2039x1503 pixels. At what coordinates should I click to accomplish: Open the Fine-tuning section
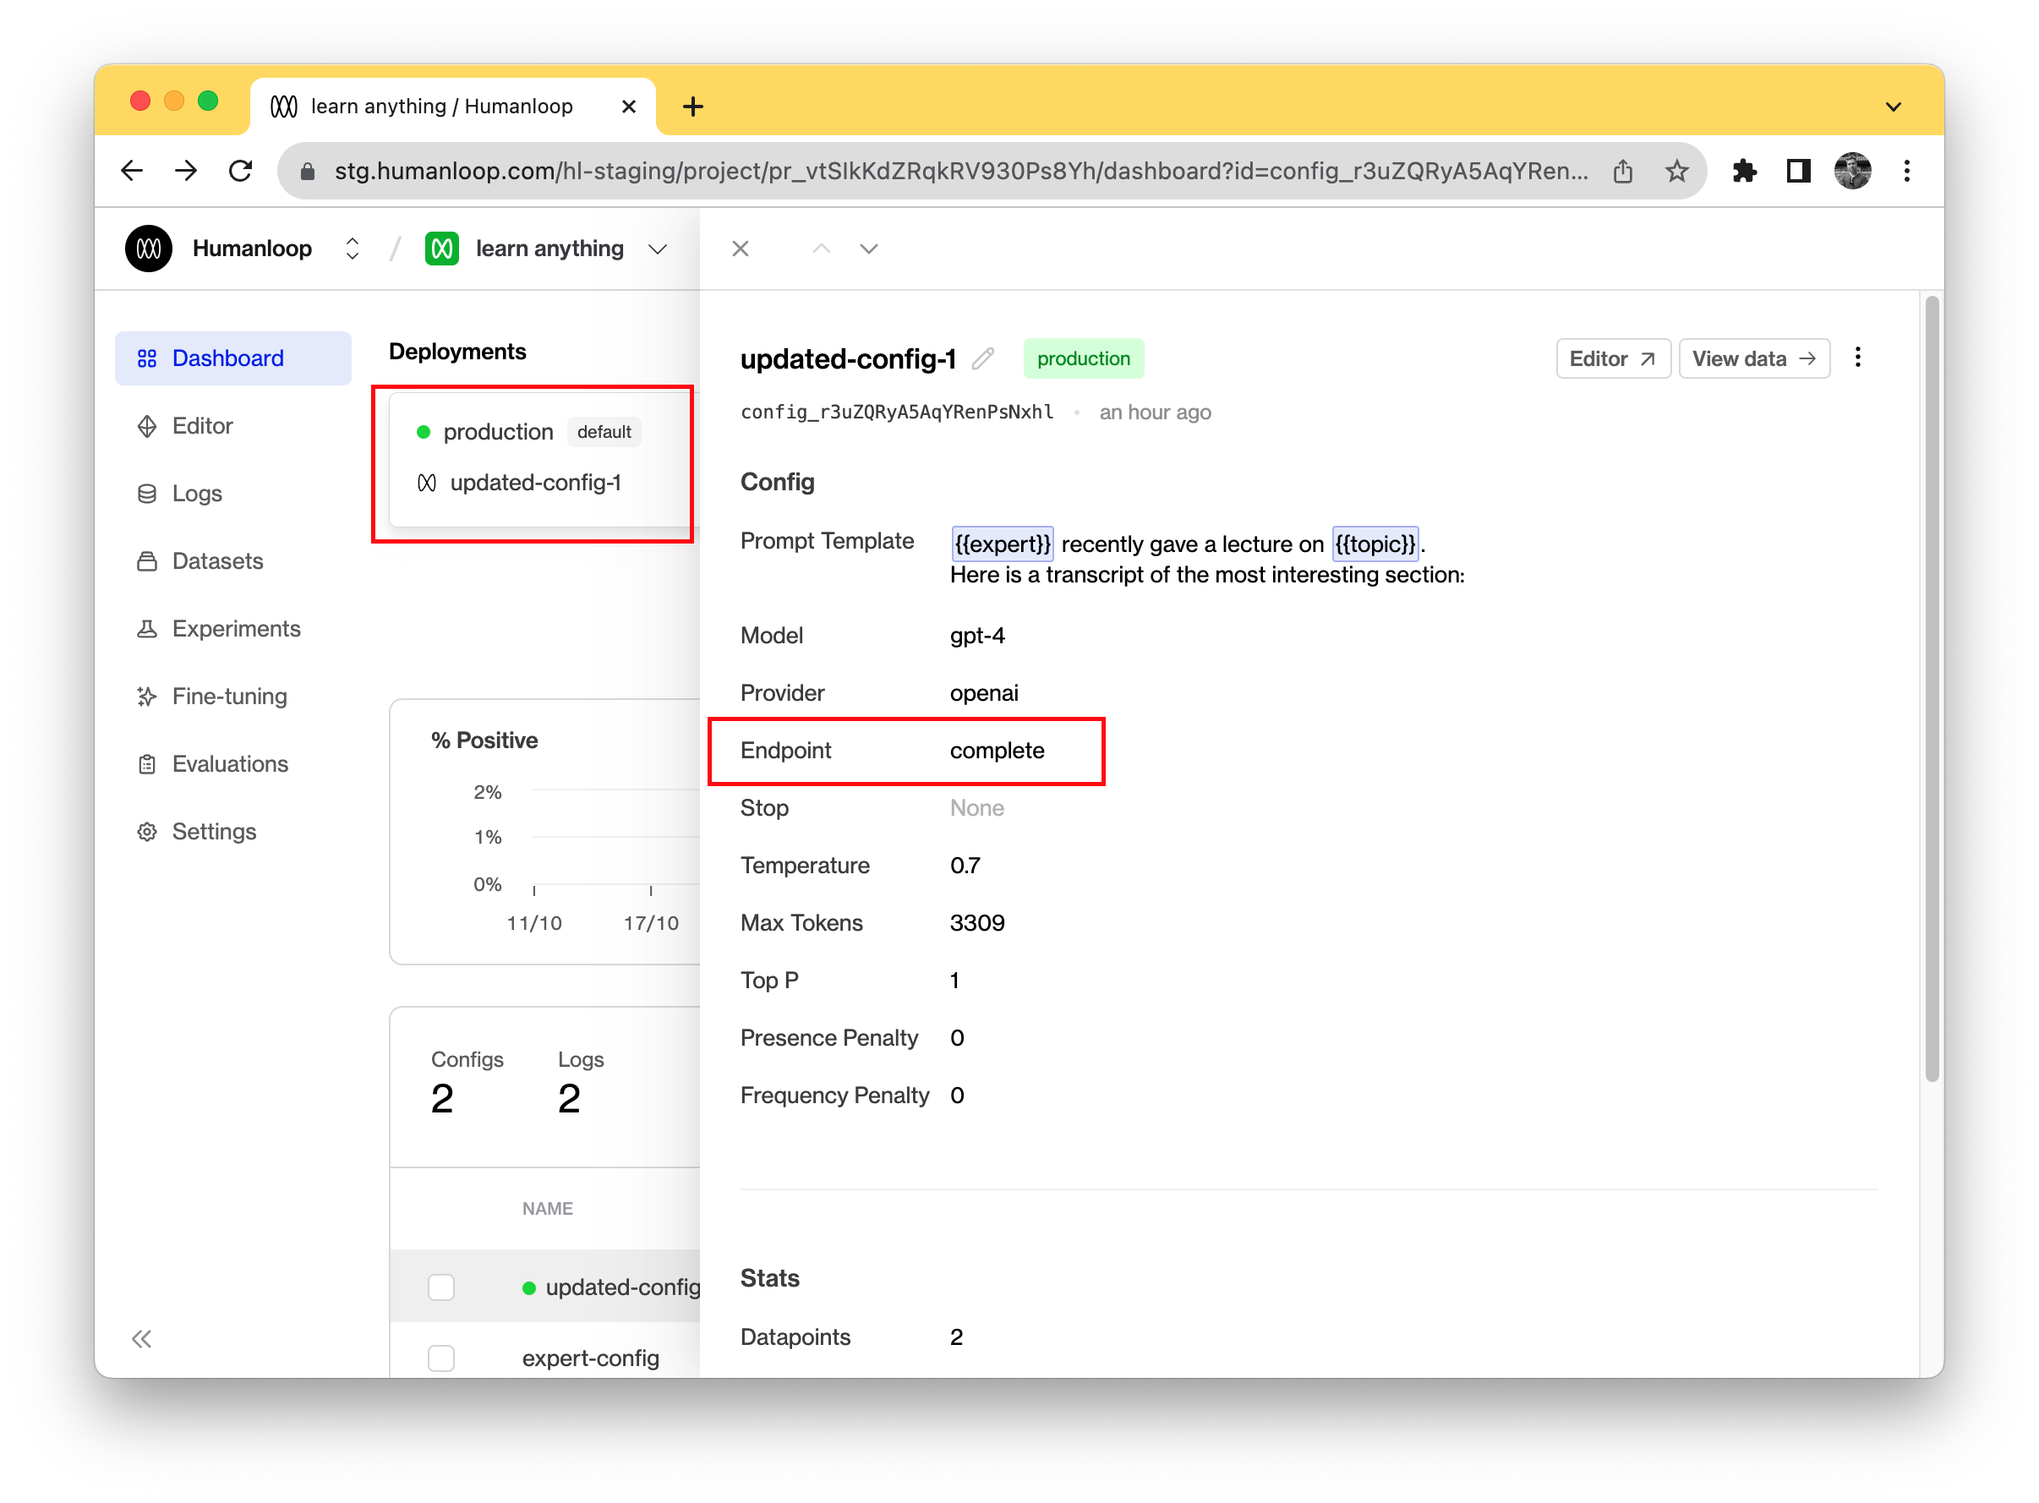pos(227,696)
